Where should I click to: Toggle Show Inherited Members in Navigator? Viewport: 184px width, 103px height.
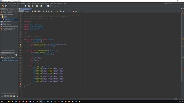click(x=2, y=96)
